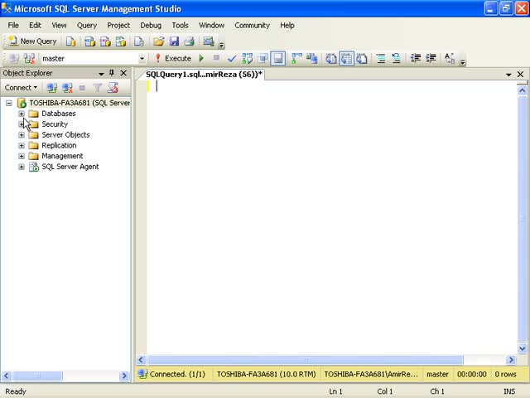Screen dimensions: 530x398
Task: Expand the Databases folder
Action: (x=22, y=114)
